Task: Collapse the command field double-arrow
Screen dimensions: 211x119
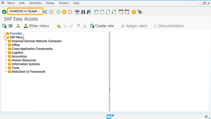Action: point(45,12)
